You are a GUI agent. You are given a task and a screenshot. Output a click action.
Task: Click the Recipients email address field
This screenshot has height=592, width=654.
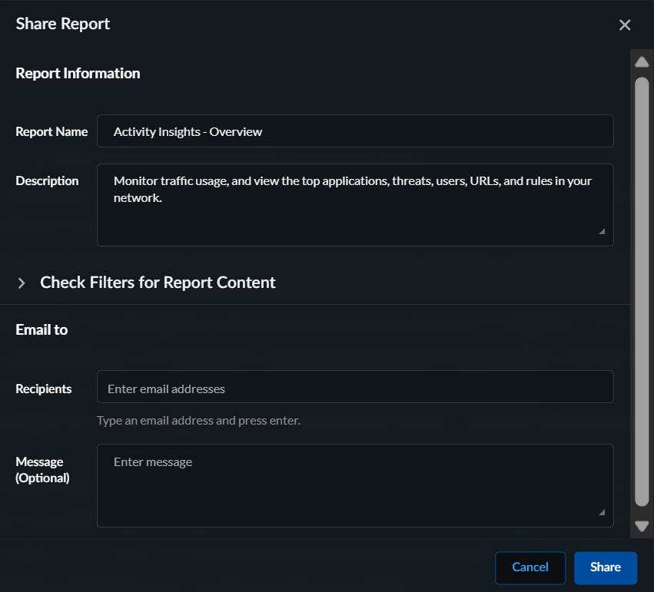coord(355,388)
